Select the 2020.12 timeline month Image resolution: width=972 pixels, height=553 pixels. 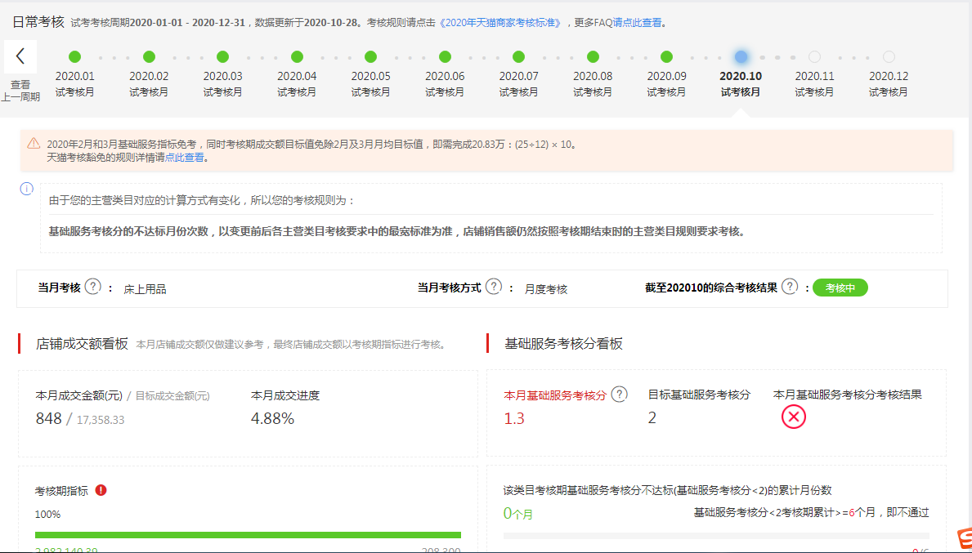(889, 57)
